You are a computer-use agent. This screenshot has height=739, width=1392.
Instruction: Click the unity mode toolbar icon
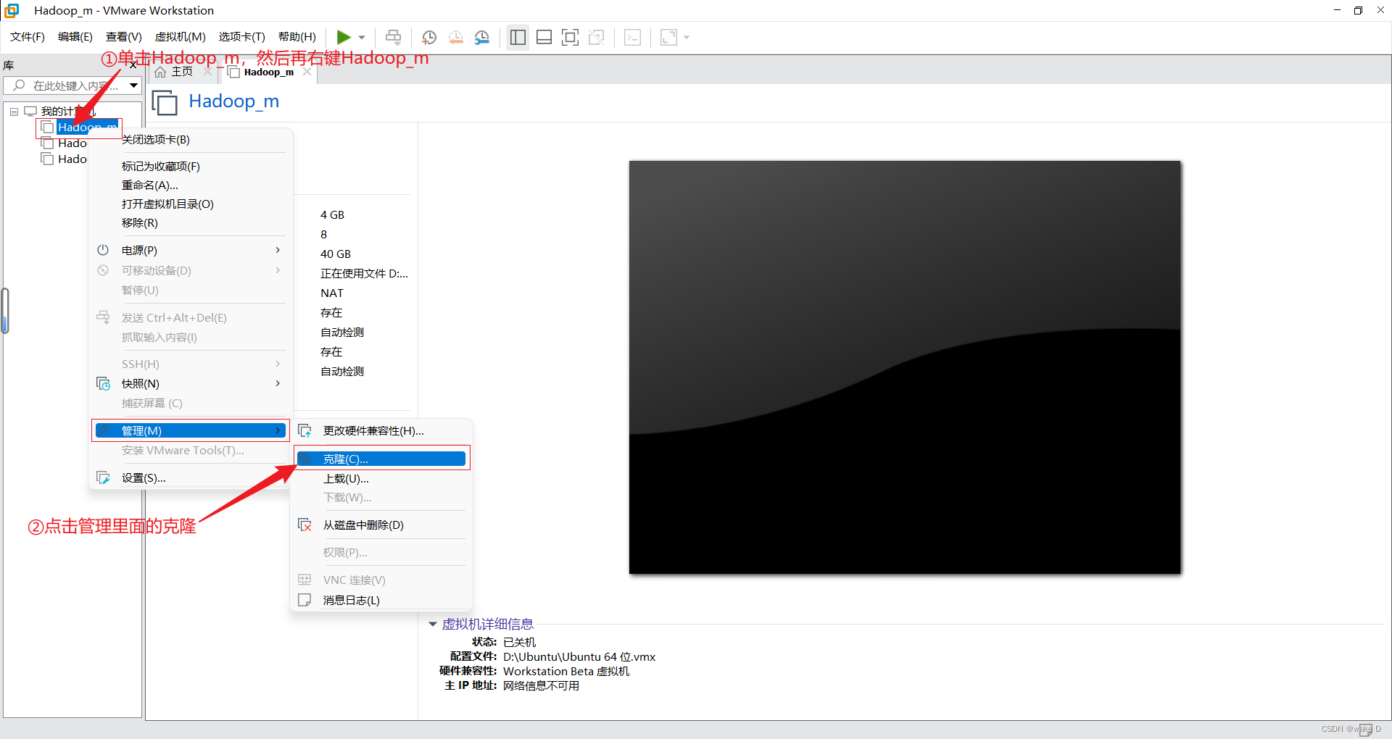point(597,37)
